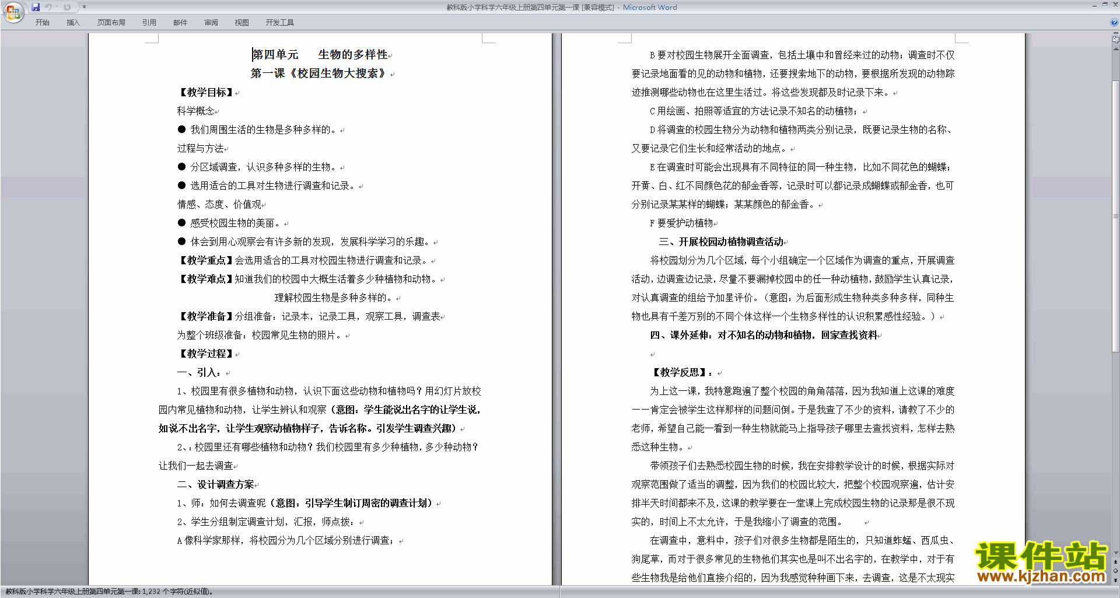The image size is (1120, 598).
Task: Click the 【教学准备】 bold label
Action: pos(206,316)
